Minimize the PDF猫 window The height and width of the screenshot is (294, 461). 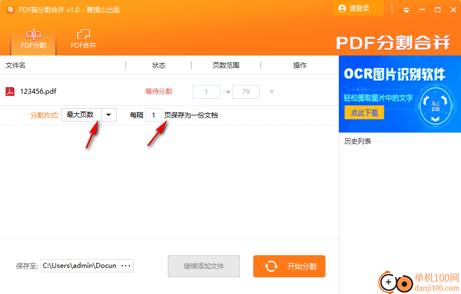click(422, 9)
